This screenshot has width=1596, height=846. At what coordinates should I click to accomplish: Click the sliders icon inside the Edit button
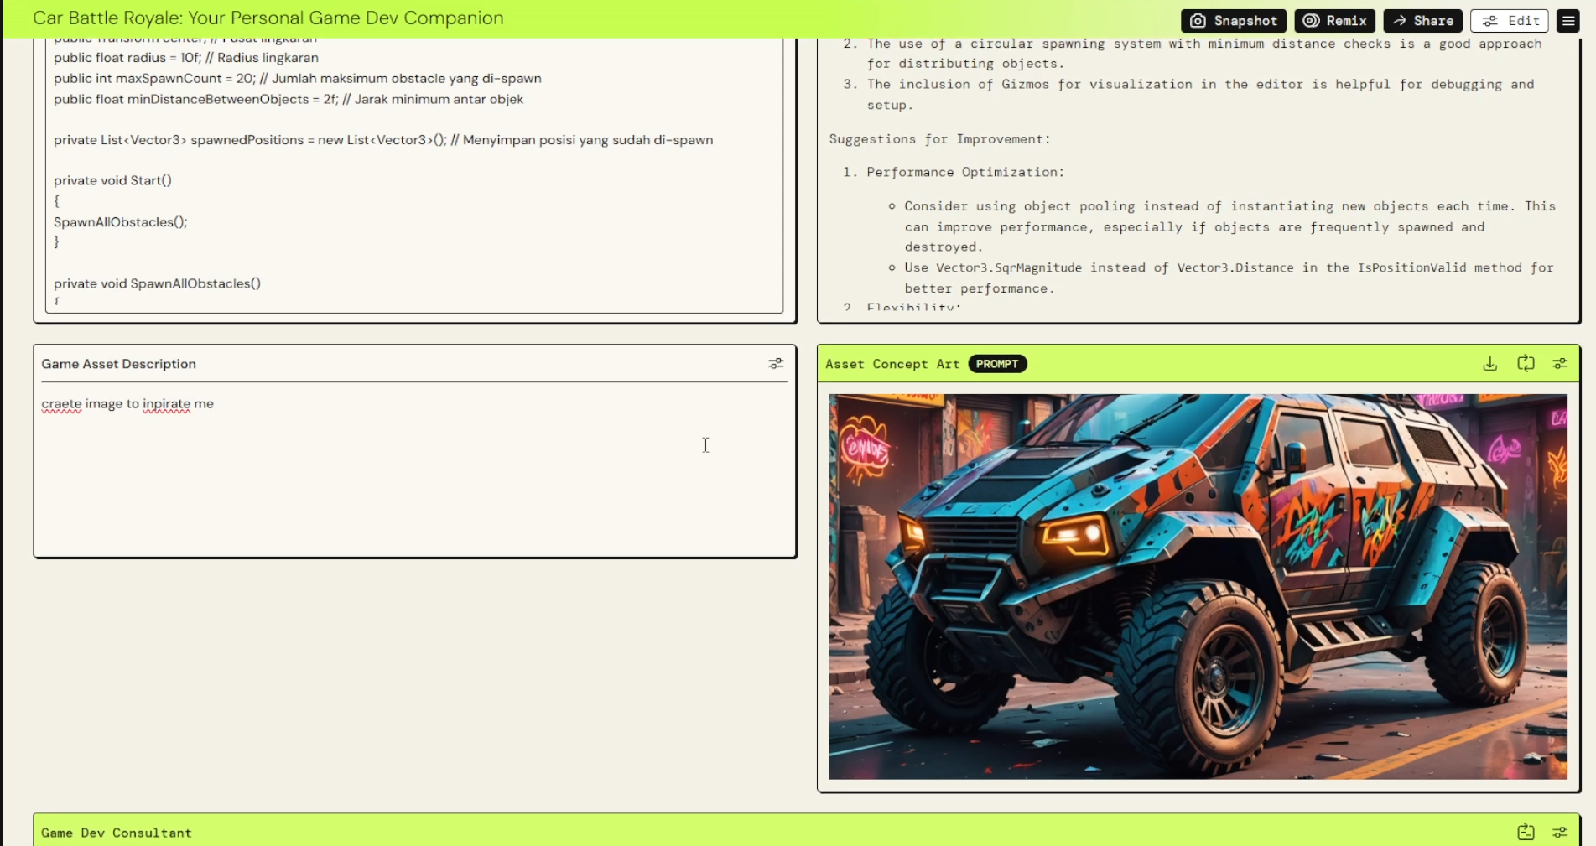1489,20
